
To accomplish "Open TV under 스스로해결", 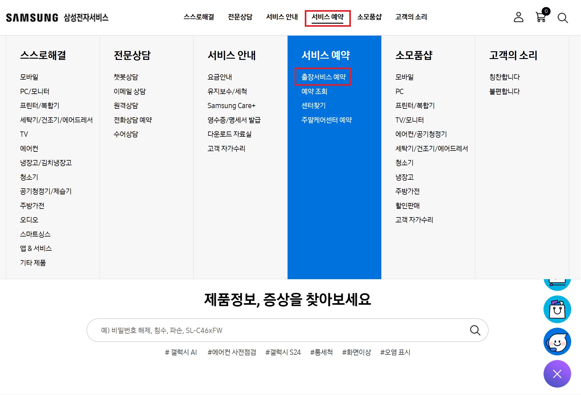I will click(24, 134).
